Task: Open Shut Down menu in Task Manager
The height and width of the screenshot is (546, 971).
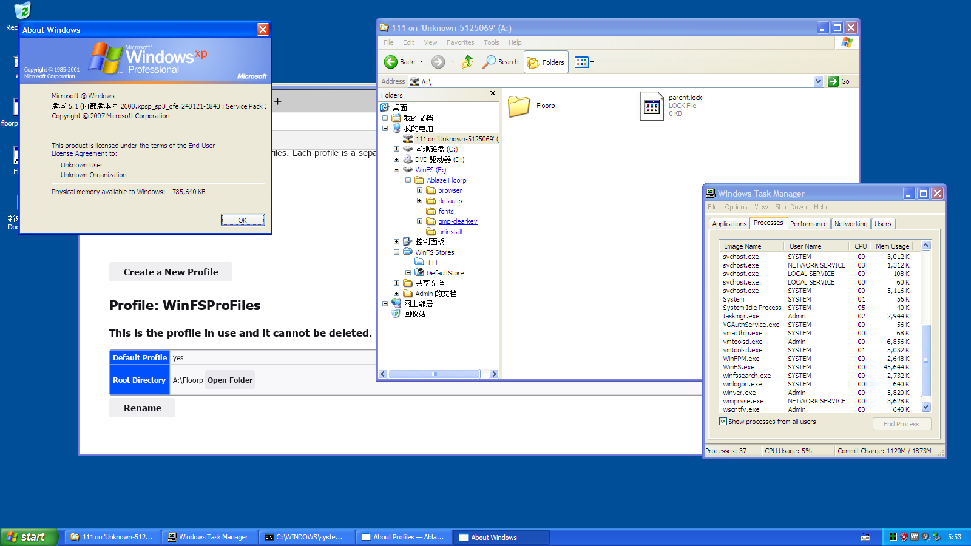Action: (791, 207)
